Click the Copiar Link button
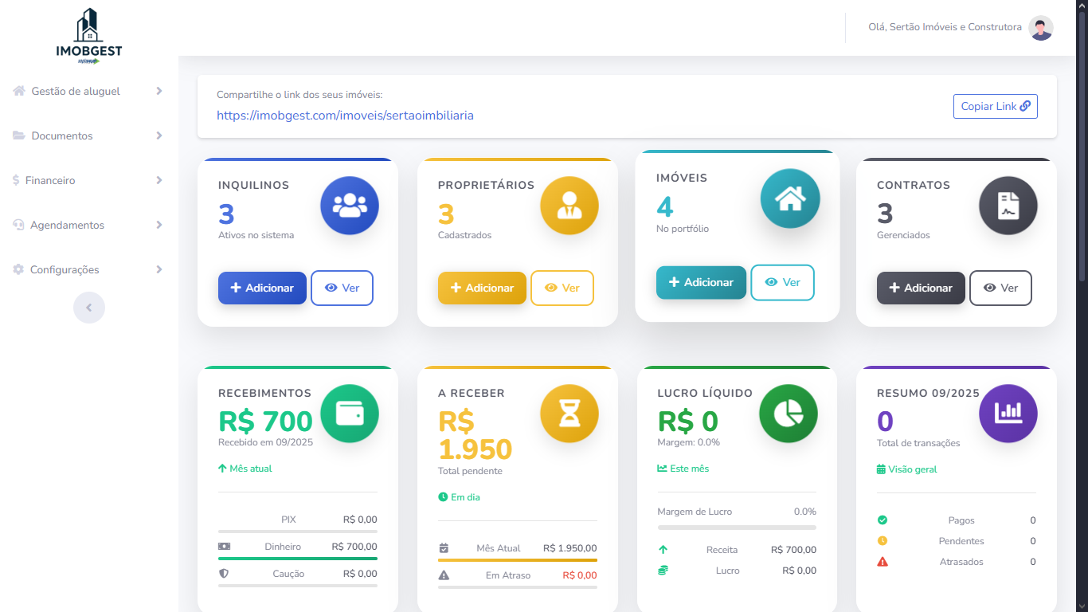 [x=995, y=106]
